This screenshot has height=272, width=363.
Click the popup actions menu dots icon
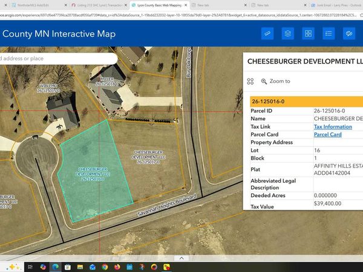250,81
